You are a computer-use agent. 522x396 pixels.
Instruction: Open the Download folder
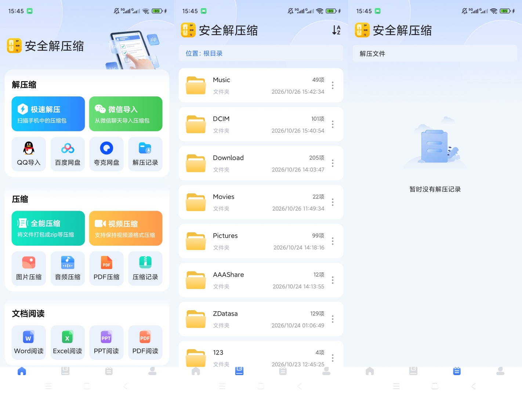(x=261, y=163)
